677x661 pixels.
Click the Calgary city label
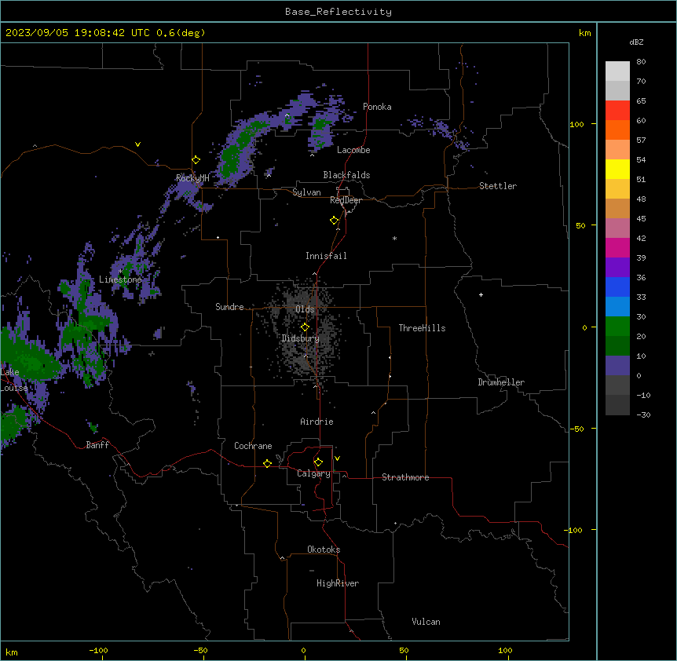[313, 473]
